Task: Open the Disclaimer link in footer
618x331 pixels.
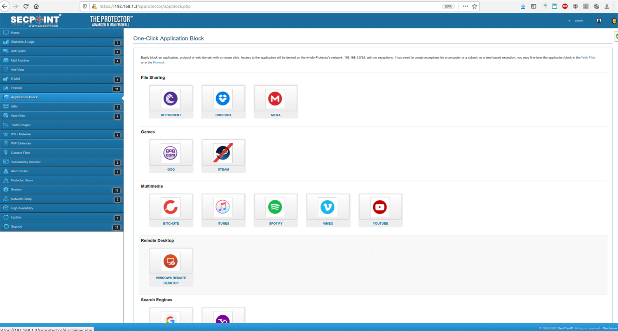Action: (x=610, y=328)
